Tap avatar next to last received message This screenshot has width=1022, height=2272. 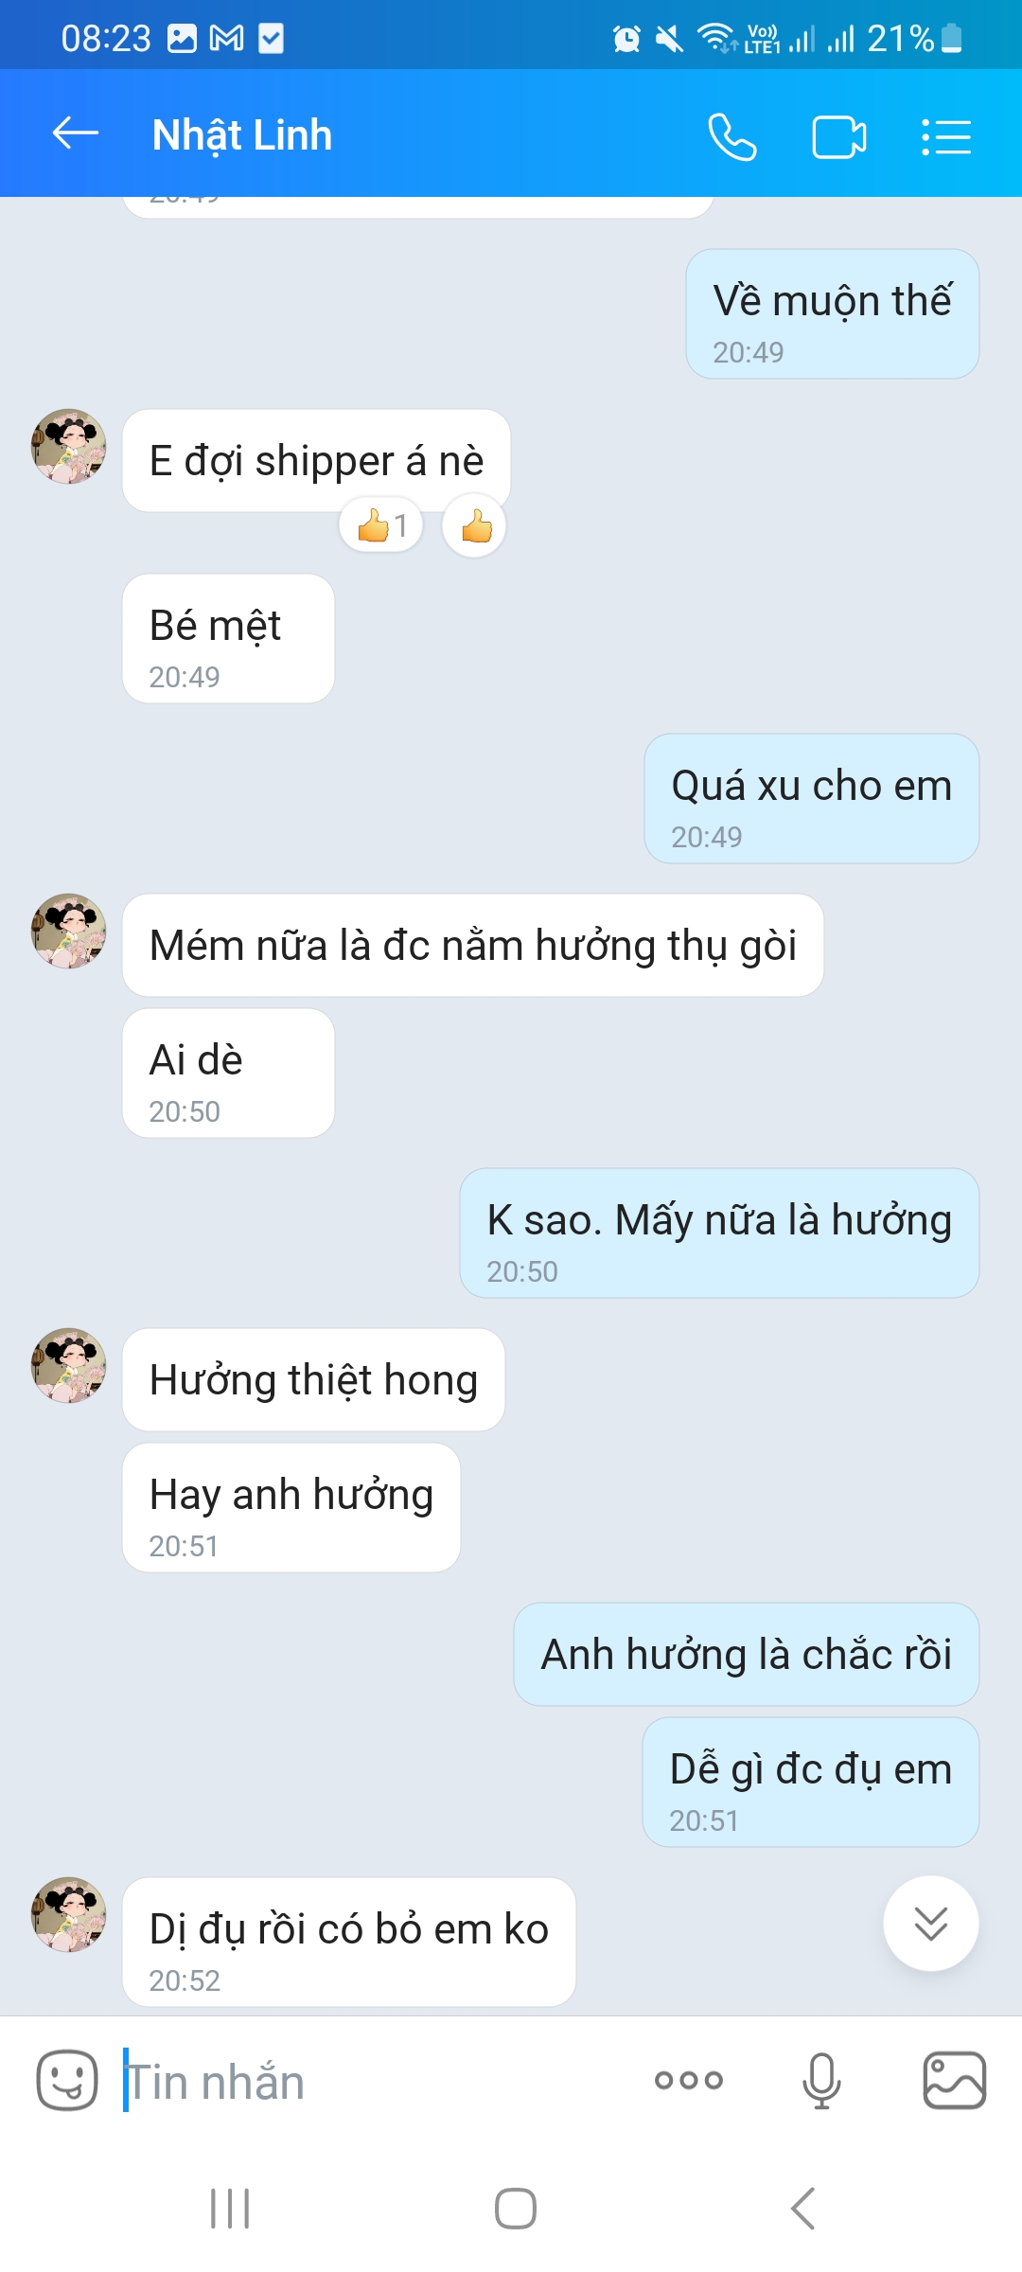point(69,1914)
